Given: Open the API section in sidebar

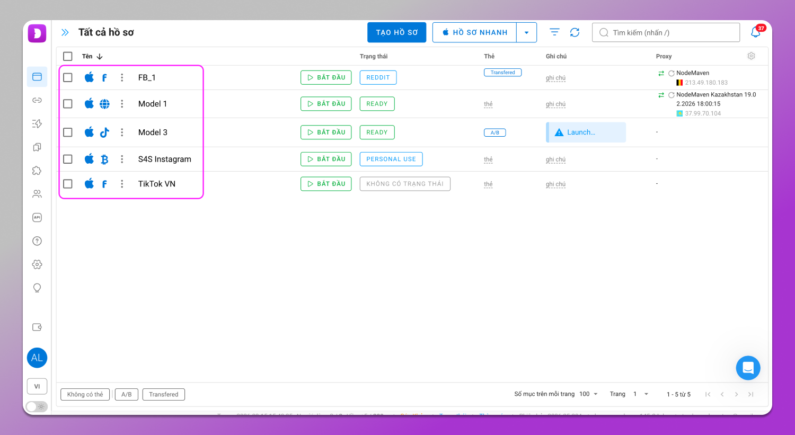Looking at the screenshot, I should [37, 217].
